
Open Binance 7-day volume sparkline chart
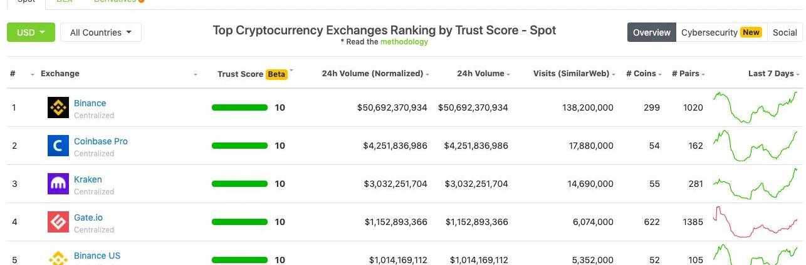(x=755, y=107)
